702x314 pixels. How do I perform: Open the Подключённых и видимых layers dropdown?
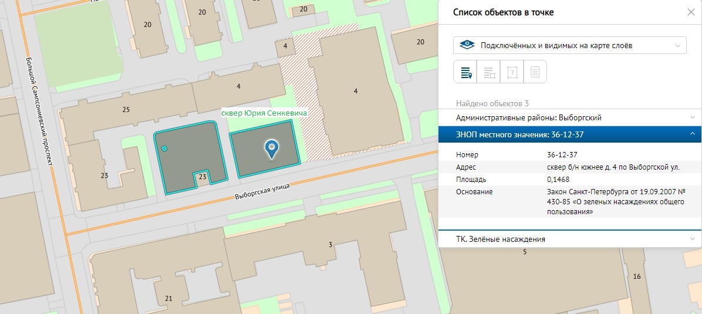click(569, 45)
